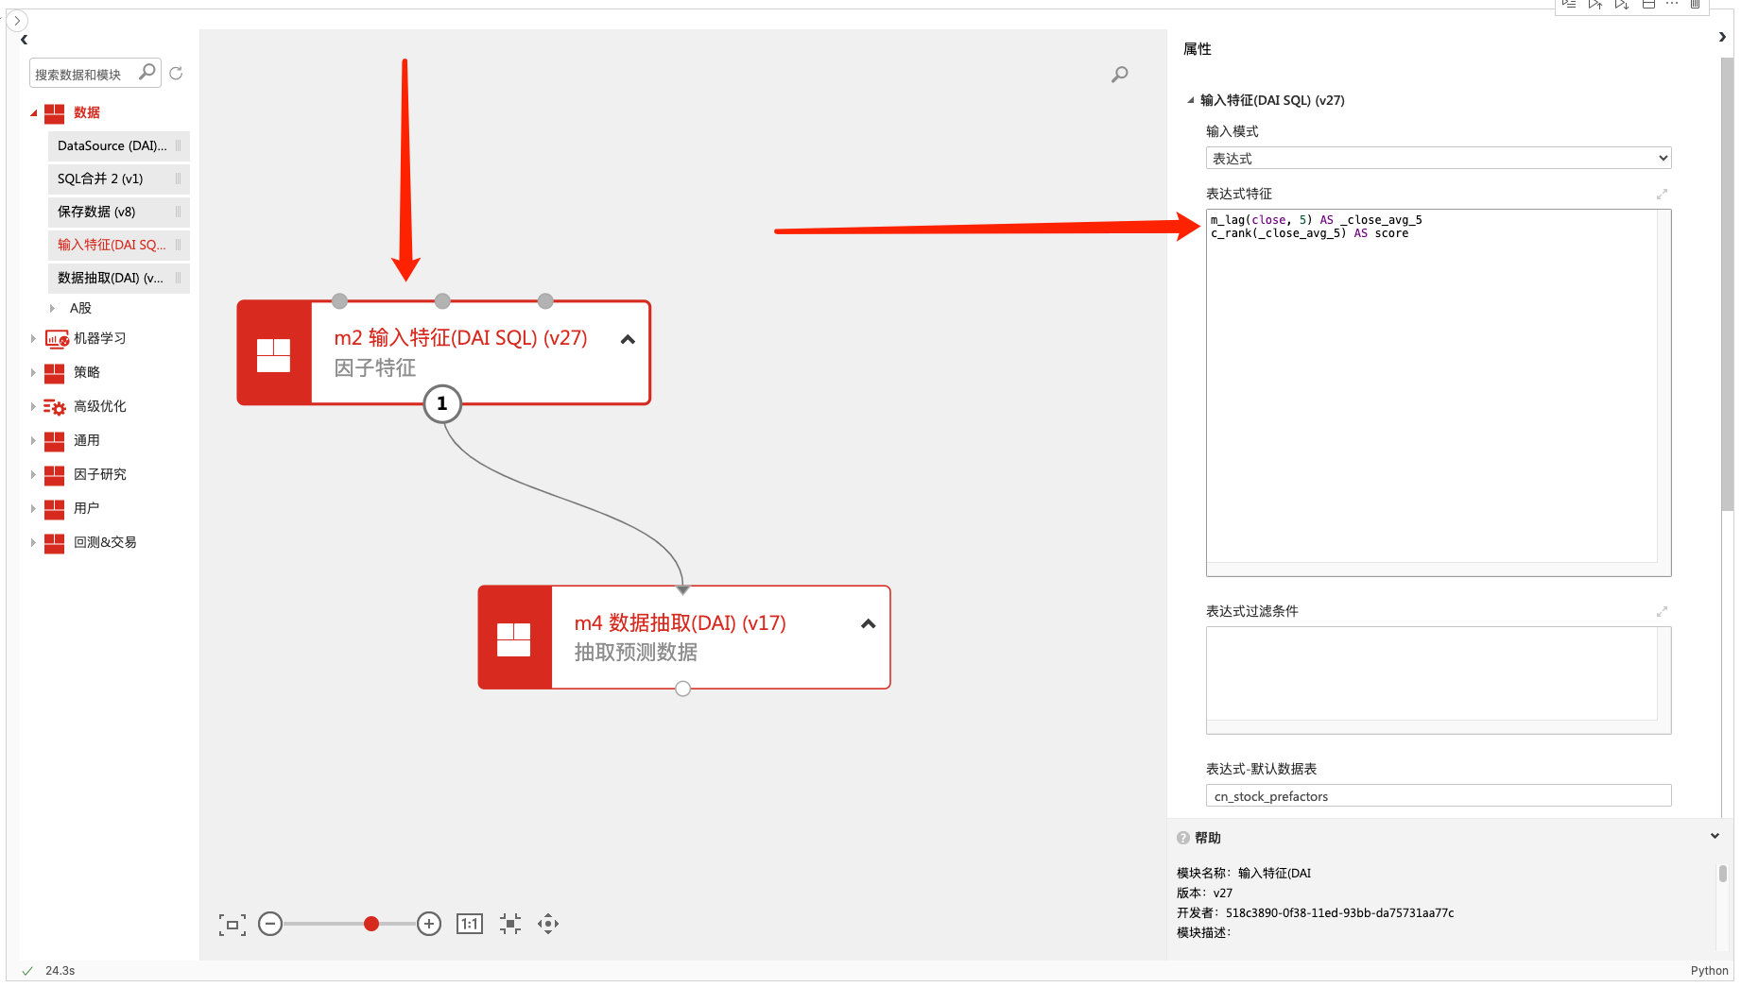The height and width of the screenshot is (987, 1741).
Task: Click the zoom slider red handle
Action: click(x=371, y=924)
